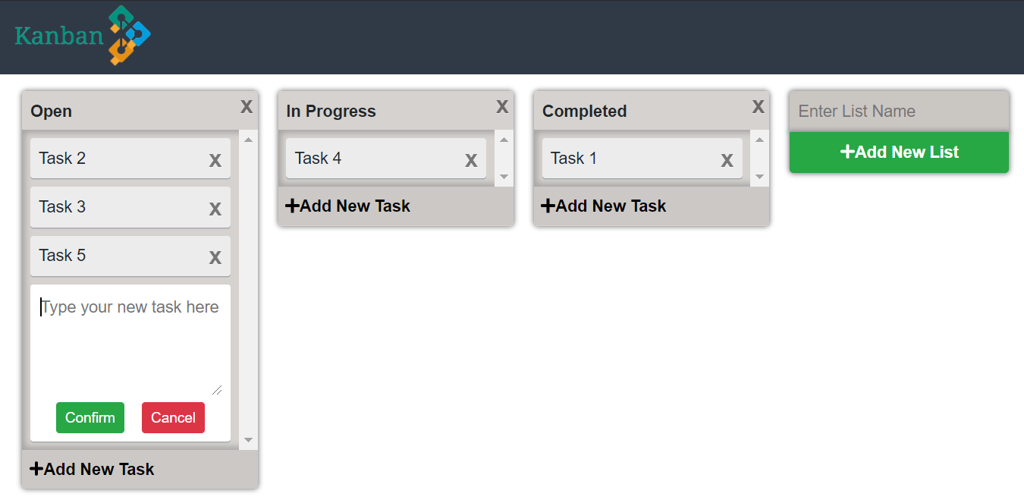Image resolution: width=1024 pixels, height=500 pixels.
Task: Focus the Enter List Name field
Action: [x=899, y=112]
